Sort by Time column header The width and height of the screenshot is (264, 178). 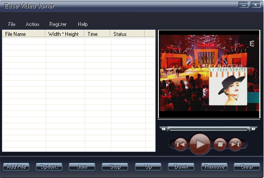point(97,34)
